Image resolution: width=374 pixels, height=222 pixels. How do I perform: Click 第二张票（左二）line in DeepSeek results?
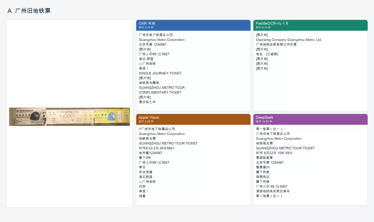[269, 196]
